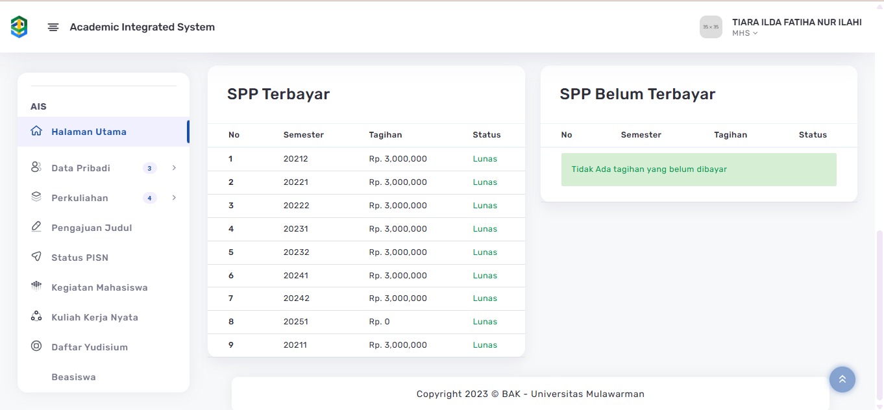Viewport: 884px width, 410px height.
Task: Open the MHS user role dropdown
Action: [745, 33]
